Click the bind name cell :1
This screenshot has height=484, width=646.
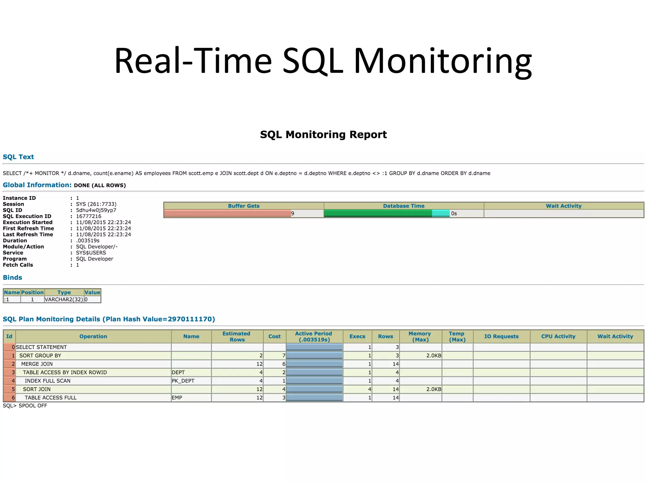[x=12, y=299]
